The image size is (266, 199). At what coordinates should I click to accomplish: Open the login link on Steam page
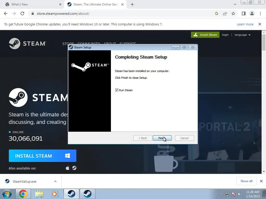225,35
